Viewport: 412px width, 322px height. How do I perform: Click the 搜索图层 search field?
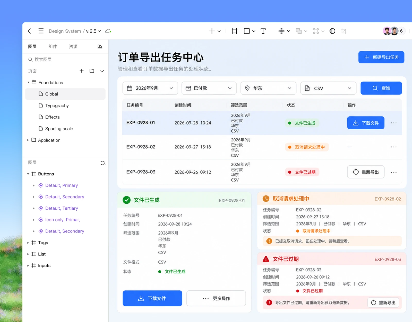pyautogui.click(x=65, y=59)
